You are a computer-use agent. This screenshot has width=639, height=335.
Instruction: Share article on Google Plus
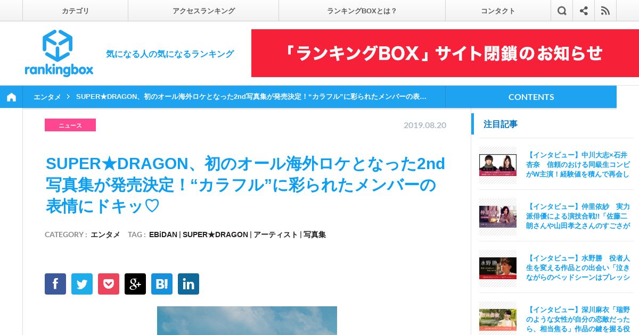135,284
